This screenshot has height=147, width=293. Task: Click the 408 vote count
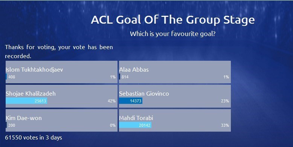coord(12,77)
